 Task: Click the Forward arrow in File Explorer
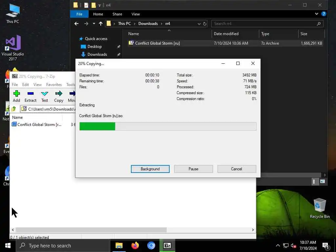coord(86,24)
